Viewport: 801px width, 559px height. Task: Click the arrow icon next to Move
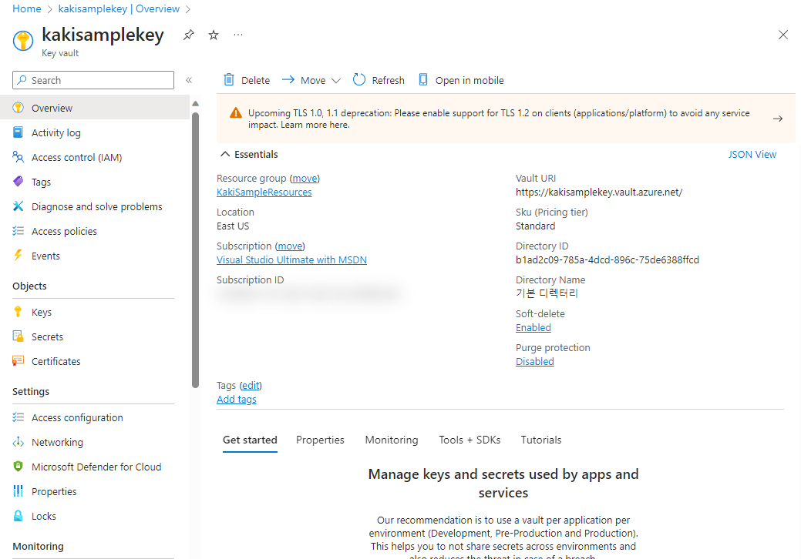[288, 79]
